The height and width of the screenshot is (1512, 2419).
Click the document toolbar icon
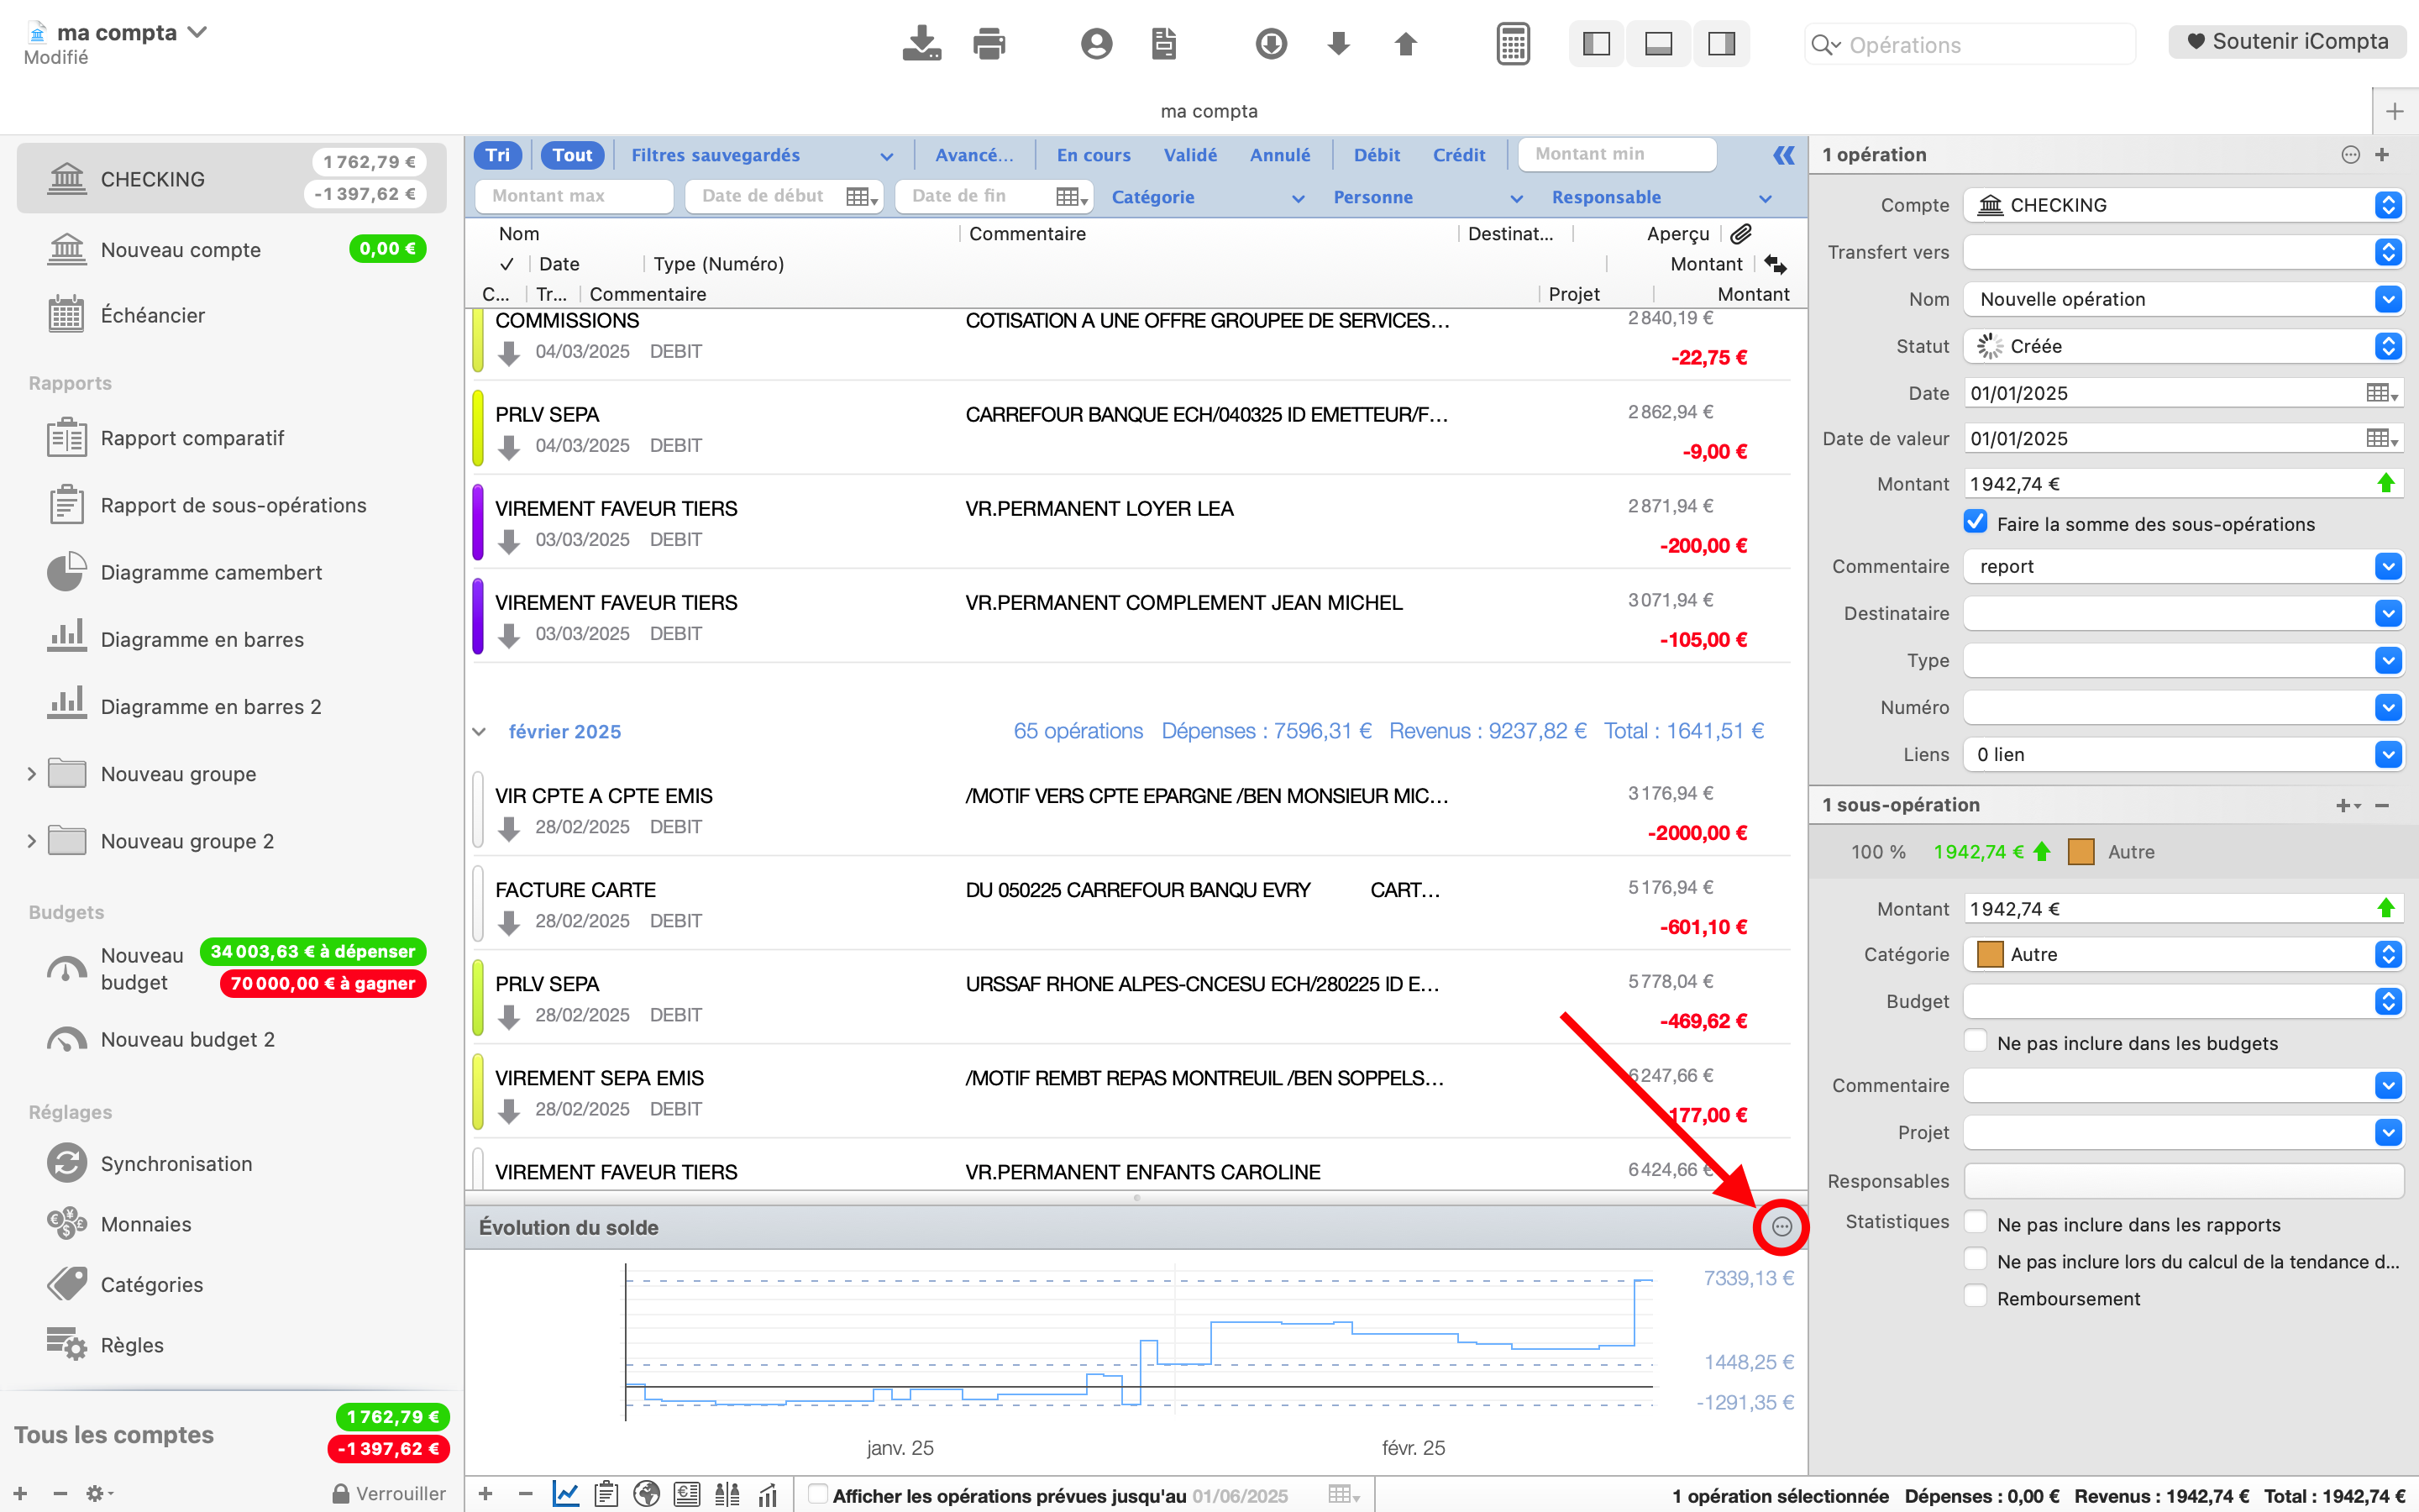pyautogui.click(x=1163, y=43)
